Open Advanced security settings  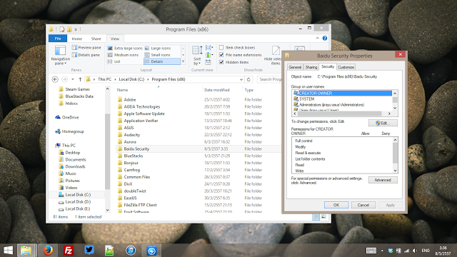pyautogui.click(x=383, y=180)
